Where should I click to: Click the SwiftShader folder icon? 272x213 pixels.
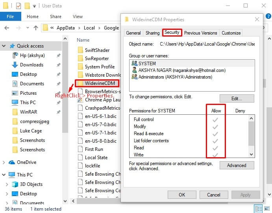(x=80, y=50)
